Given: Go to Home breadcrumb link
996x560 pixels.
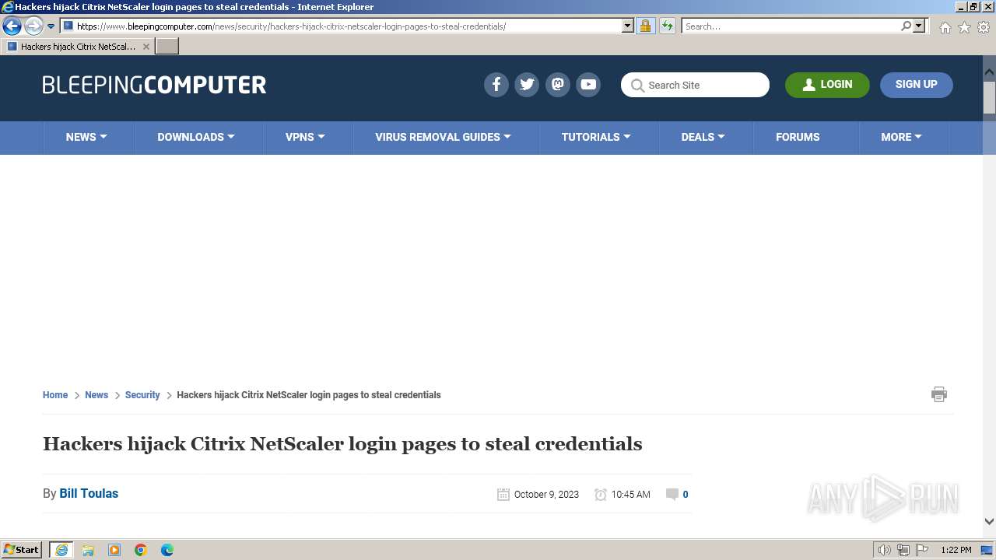Looking at the screenshot, I should click(55, 395).
